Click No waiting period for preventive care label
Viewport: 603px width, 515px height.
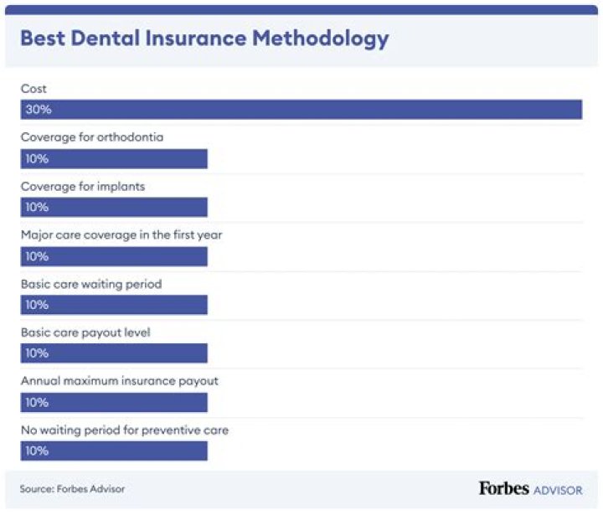coord(124,430)
